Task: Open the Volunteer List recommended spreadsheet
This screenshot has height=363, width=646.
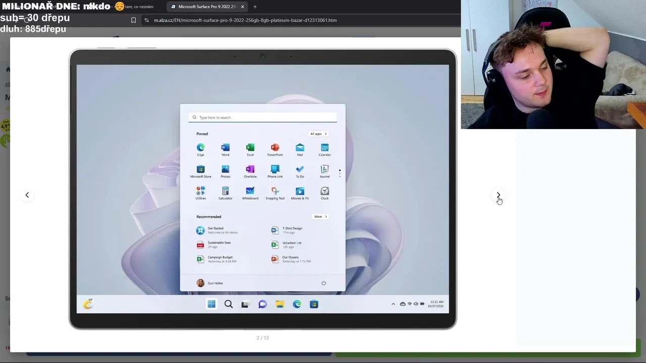Action: tap(286, 245)
